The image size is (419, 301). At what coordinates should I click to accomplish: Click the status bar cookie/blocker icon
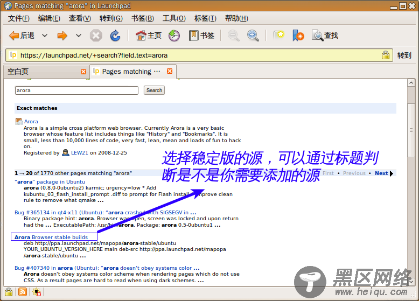(x=37, y=292)
